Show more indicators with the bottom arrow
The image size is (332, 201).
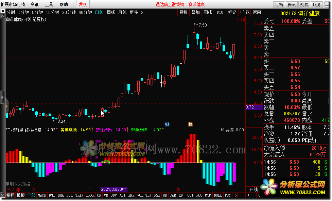pyautogui.click(x=235, y=195)
